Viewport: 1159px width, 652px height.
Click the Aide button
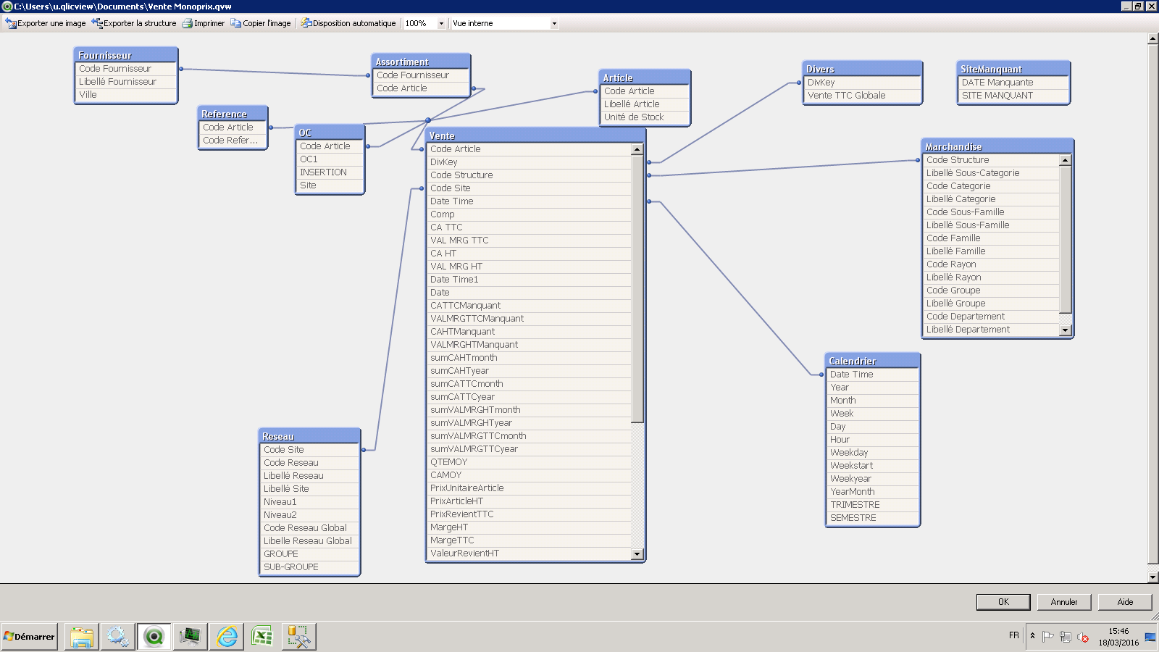point(1125,602)
